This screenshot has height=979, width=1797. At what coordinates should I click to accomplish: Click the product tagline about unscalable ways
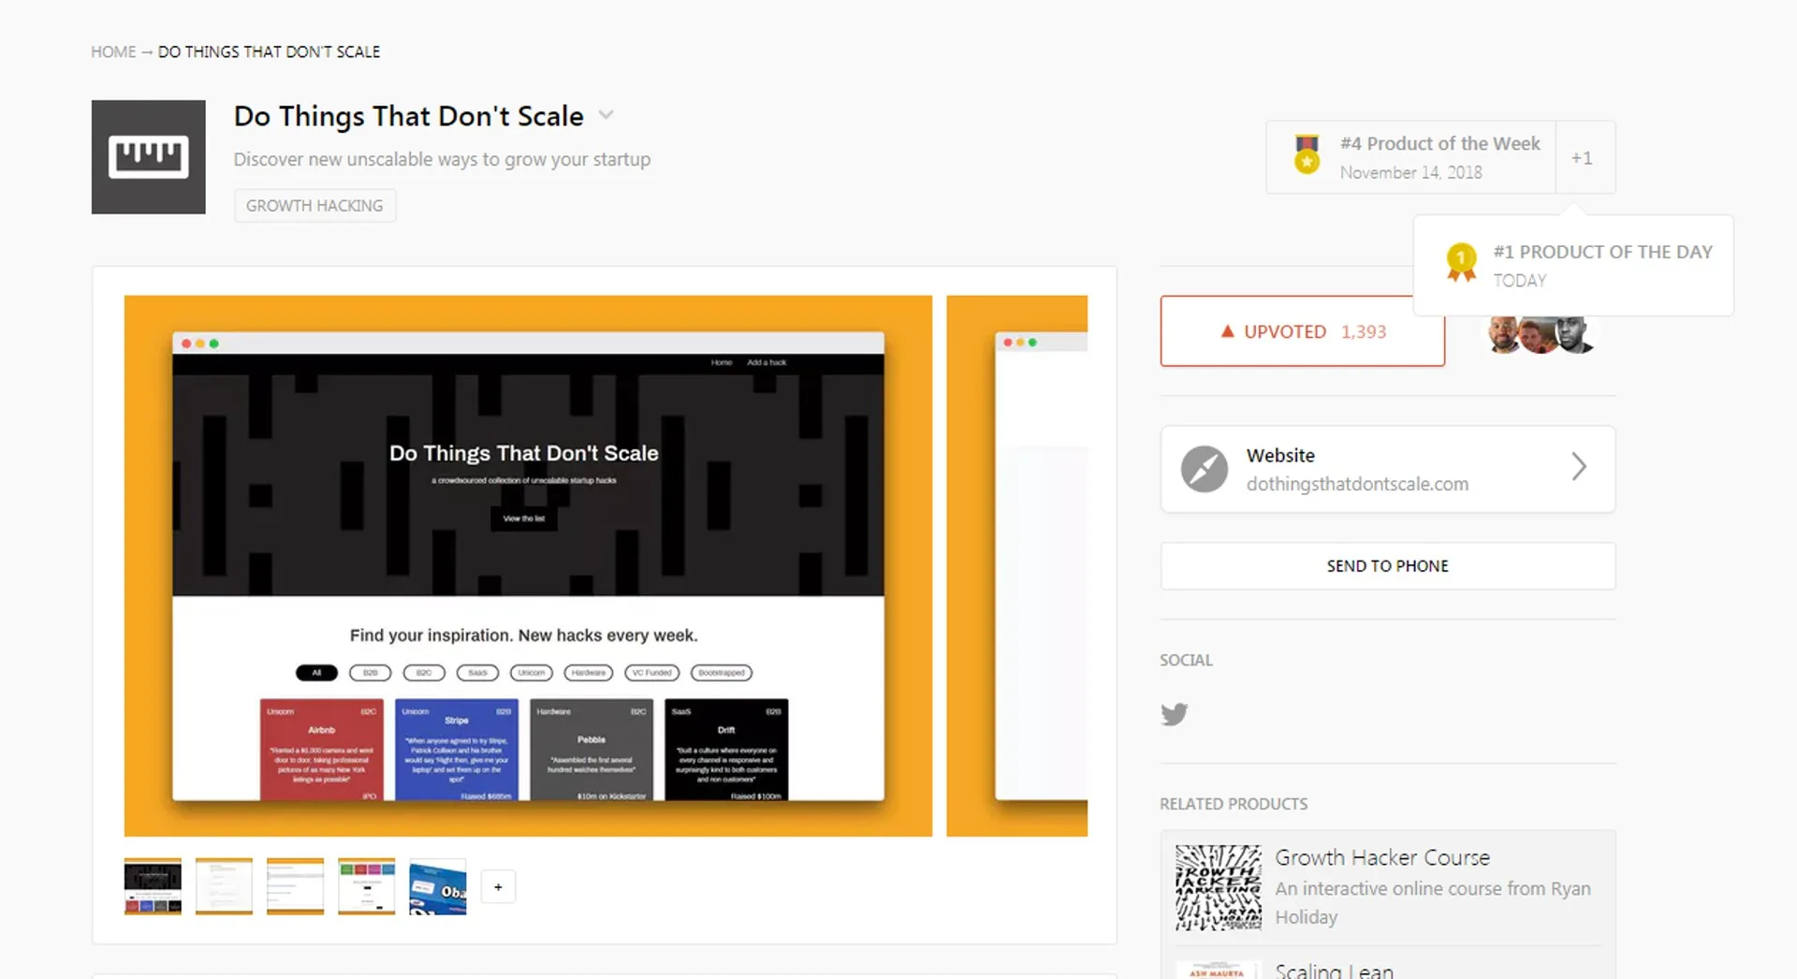[x=442, y=159]
